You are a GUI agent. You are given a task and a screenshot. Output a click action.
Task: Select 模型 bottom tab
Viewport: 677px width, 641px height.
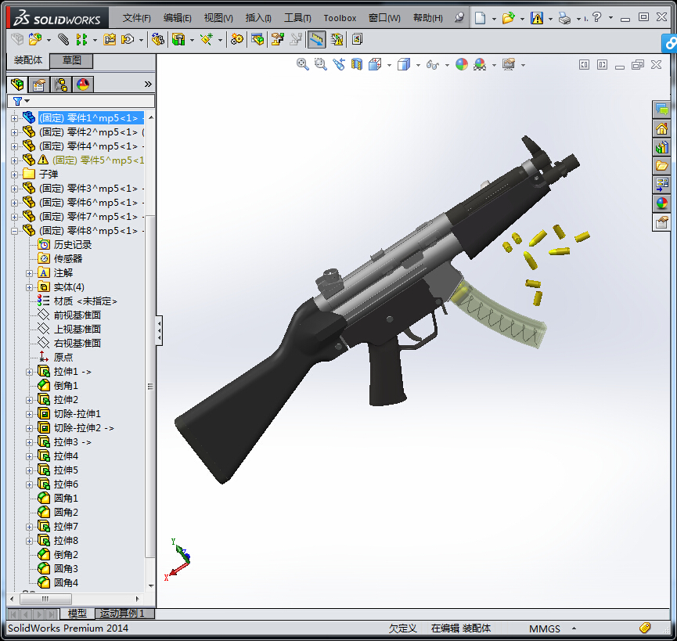click(77, 614)
